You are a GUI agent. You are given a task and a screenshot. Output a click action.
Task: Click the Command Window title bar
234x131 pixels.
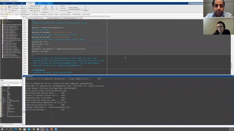click(x=128, y=76)
